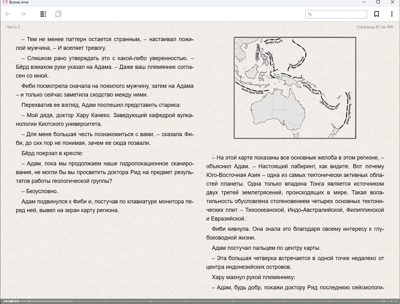Open the table of contents list
400x304 pixels.
pos(43,14)
